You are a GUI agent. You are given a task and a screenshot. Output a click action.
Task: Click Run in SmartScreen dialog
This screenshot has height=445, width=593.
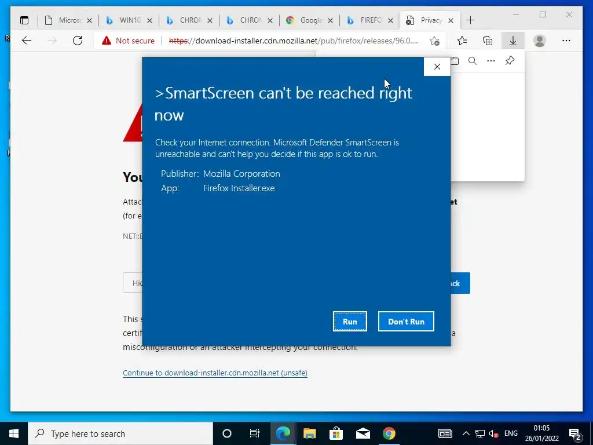pyautogui.click(x=350, y=321)
